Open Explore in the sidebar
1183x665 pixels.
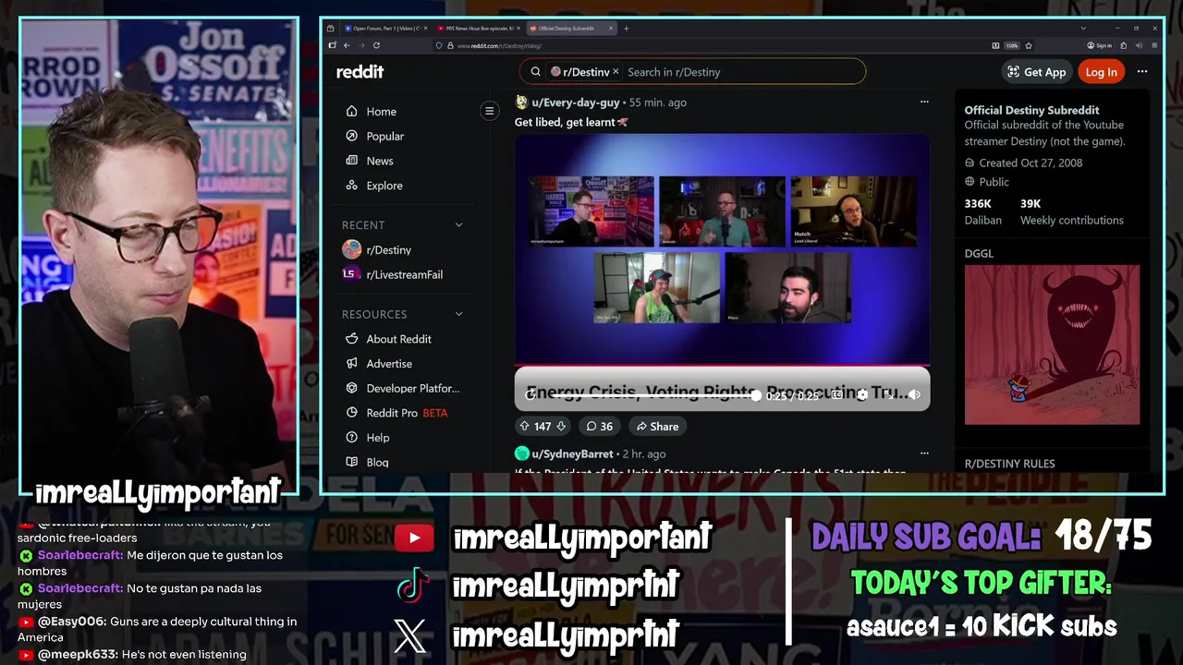click(373, 186)
